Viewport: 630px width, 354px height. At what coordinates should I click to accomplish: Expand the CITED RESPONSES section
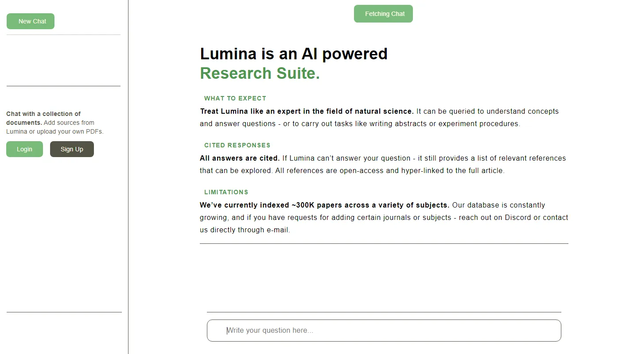coord(237,145)
